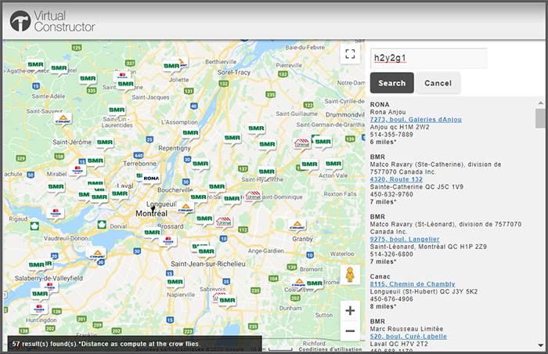Select the Canac marker near Vaudreuil-Dorion
Screen dimensions: 548x354
coord(98,253)
